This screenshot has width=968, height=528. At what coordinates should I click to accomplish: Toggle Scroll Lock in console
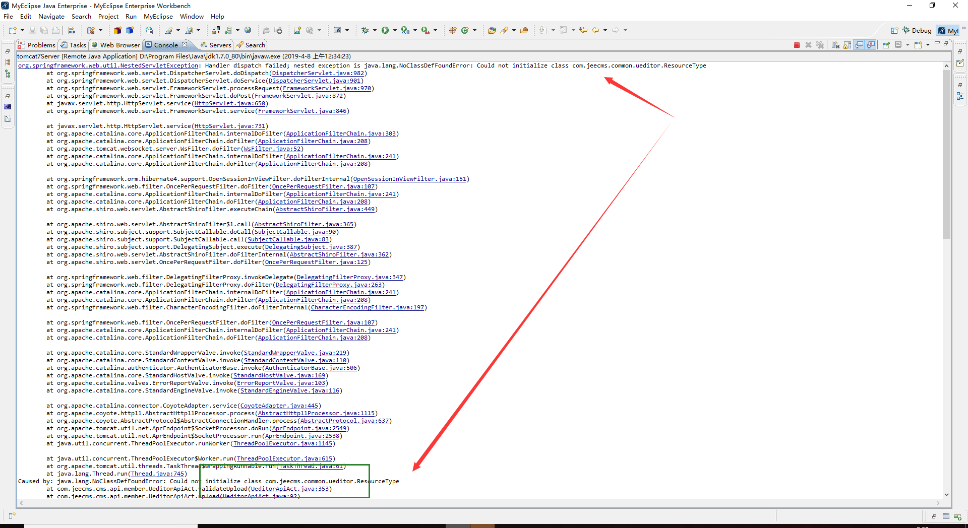pos(848,45)
